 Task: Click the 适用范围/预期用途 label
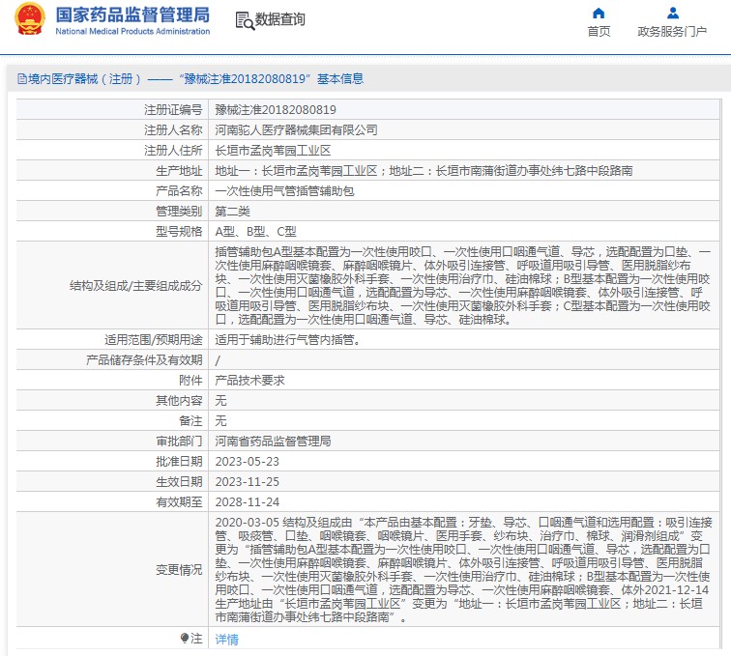tap(154, 340)
